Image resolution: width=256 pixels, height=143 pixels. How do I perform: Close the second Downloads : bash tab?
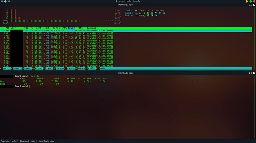[x=36, y=141]
